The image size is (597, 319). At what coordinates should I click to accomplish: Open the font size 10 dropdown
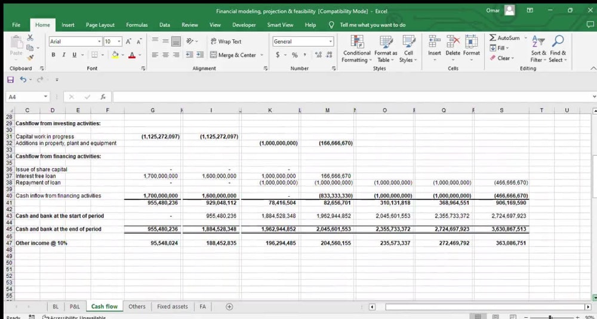pyautogui.click(x=119, y=42)
